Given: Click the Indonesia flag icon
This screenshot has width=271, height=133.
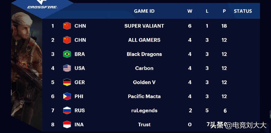Looking at the screenshot, I should (x=67, y=124).
